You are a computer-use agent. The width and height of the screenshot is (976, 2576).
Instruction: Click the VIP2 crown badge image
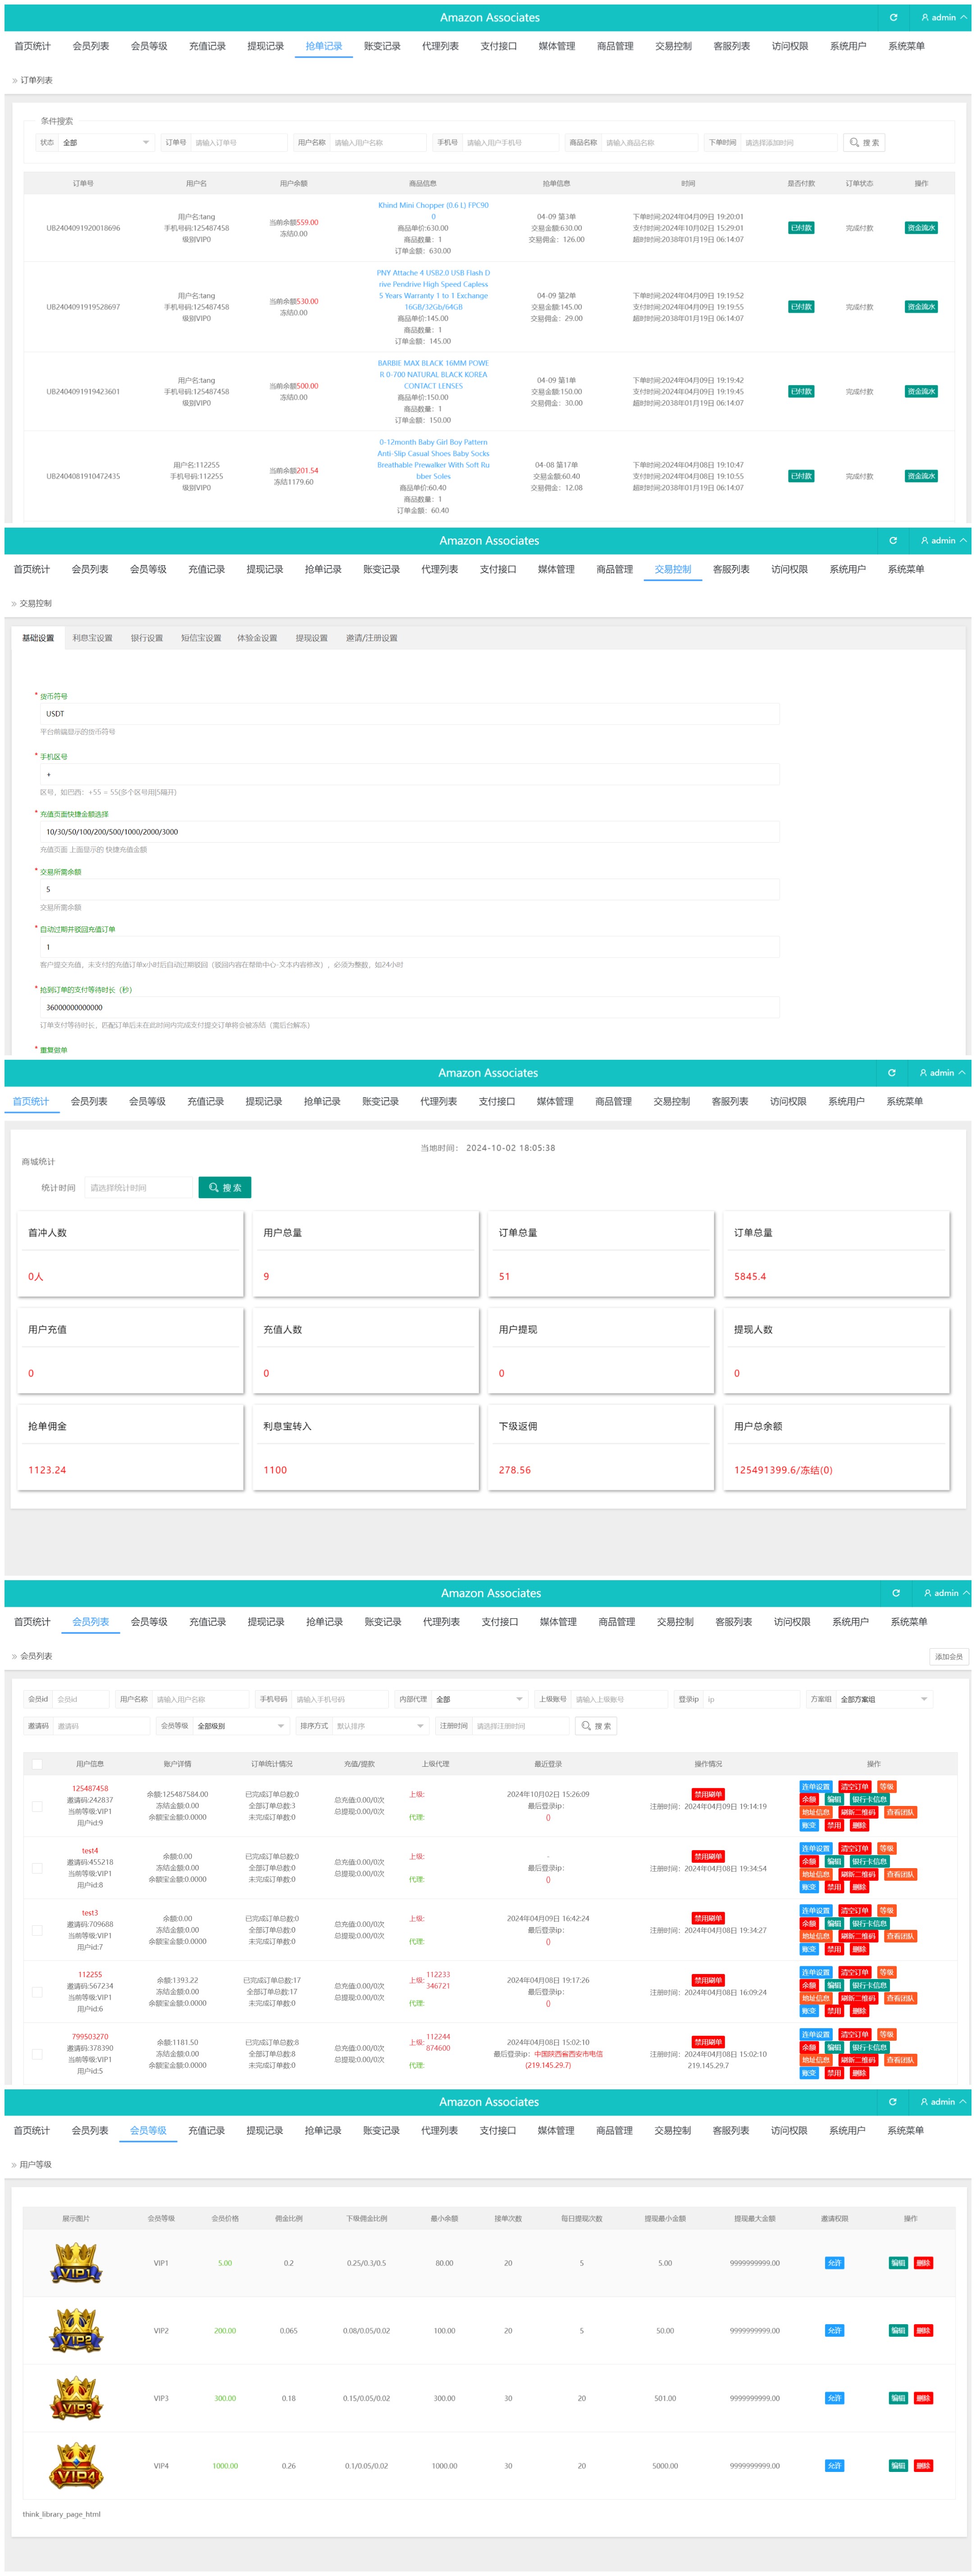[76, 2330]
